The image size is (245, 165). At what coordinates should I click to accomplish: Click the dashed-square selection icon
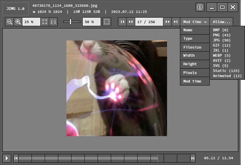tap(107, 22)
